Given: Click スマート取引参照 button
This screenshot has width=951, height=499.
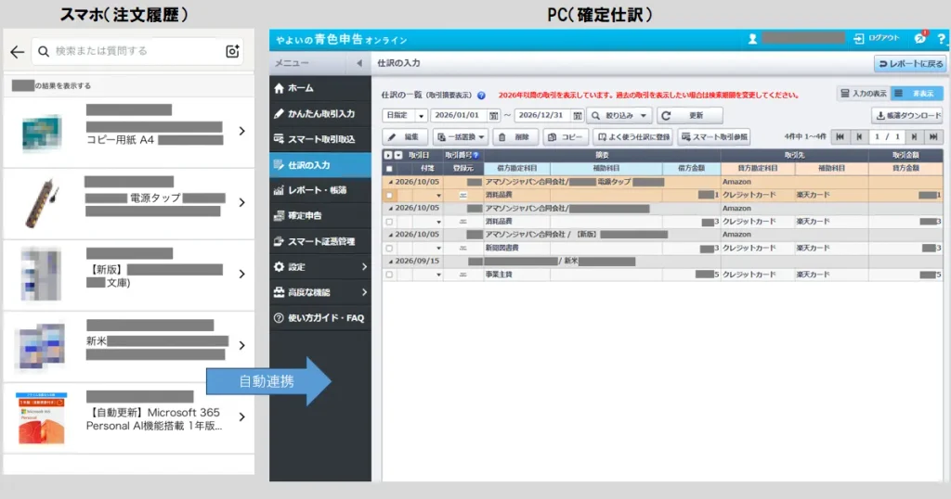Looking at the screenshot, I should pyautogui.click(x=714, y=137).
